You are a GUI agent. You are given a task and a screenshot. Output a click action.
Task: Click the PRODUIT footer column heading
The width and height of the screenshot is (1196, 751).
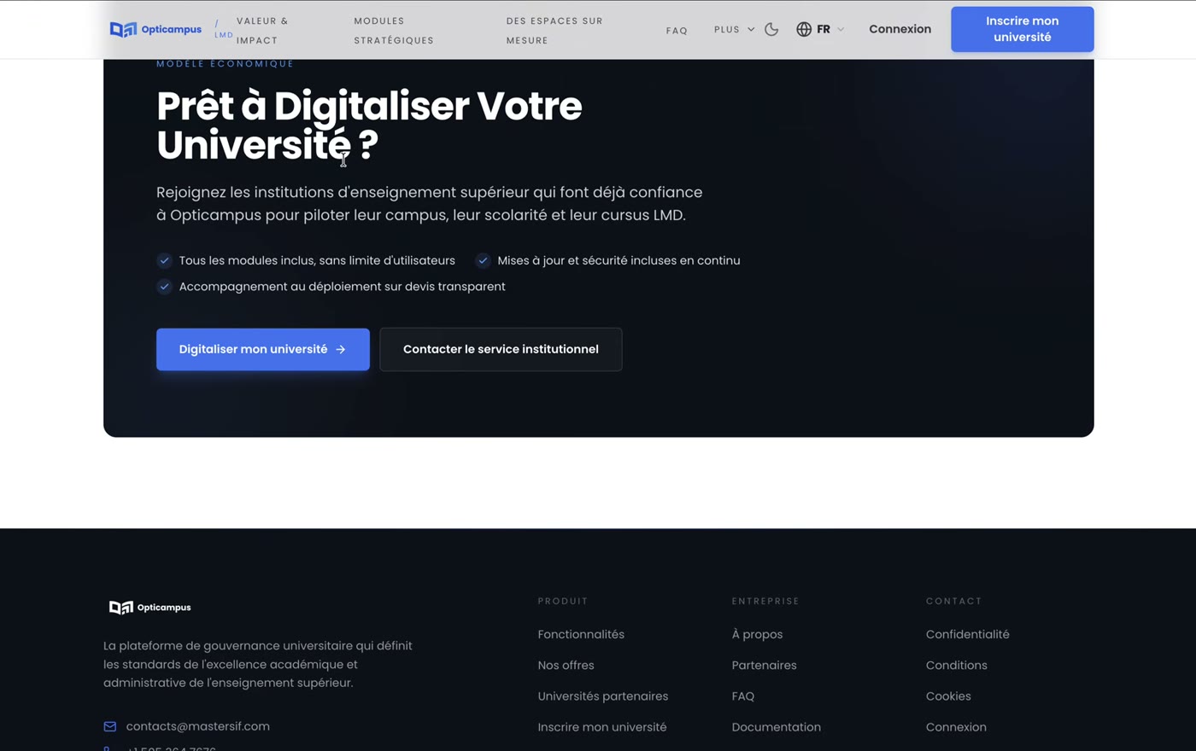click(563, 601)
